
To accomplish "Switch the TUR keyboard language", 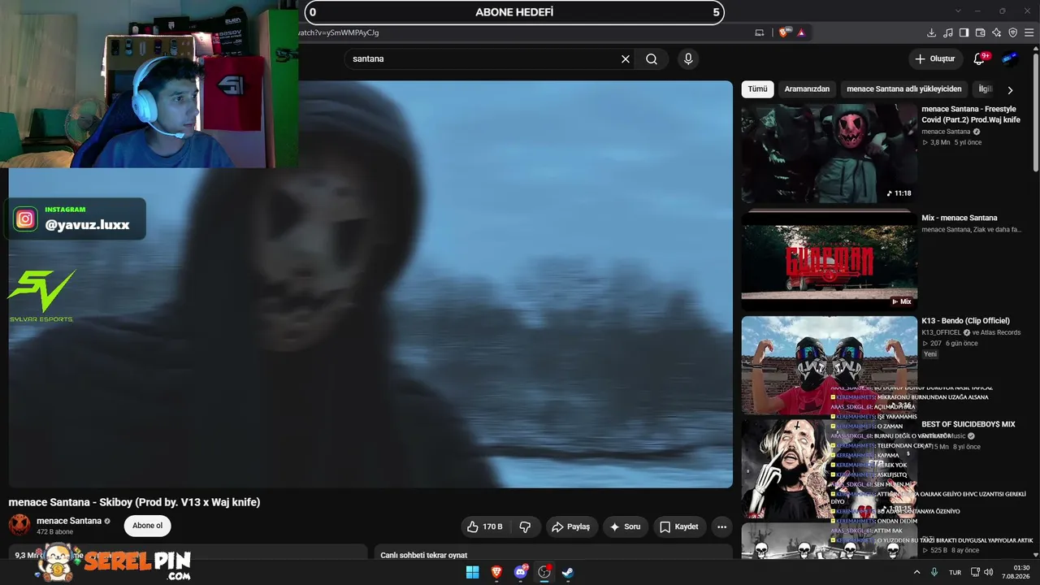I will [955, 572].
